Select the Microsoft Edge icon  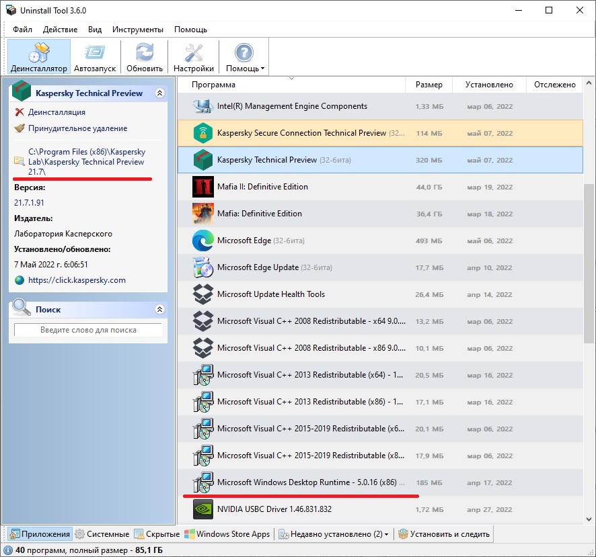pos(203,241)
